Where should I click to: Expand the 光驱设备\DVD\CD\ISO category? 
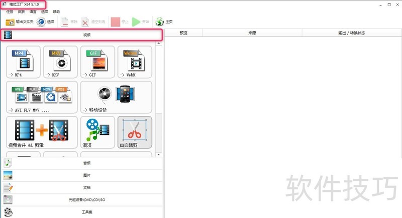point(82,200)
